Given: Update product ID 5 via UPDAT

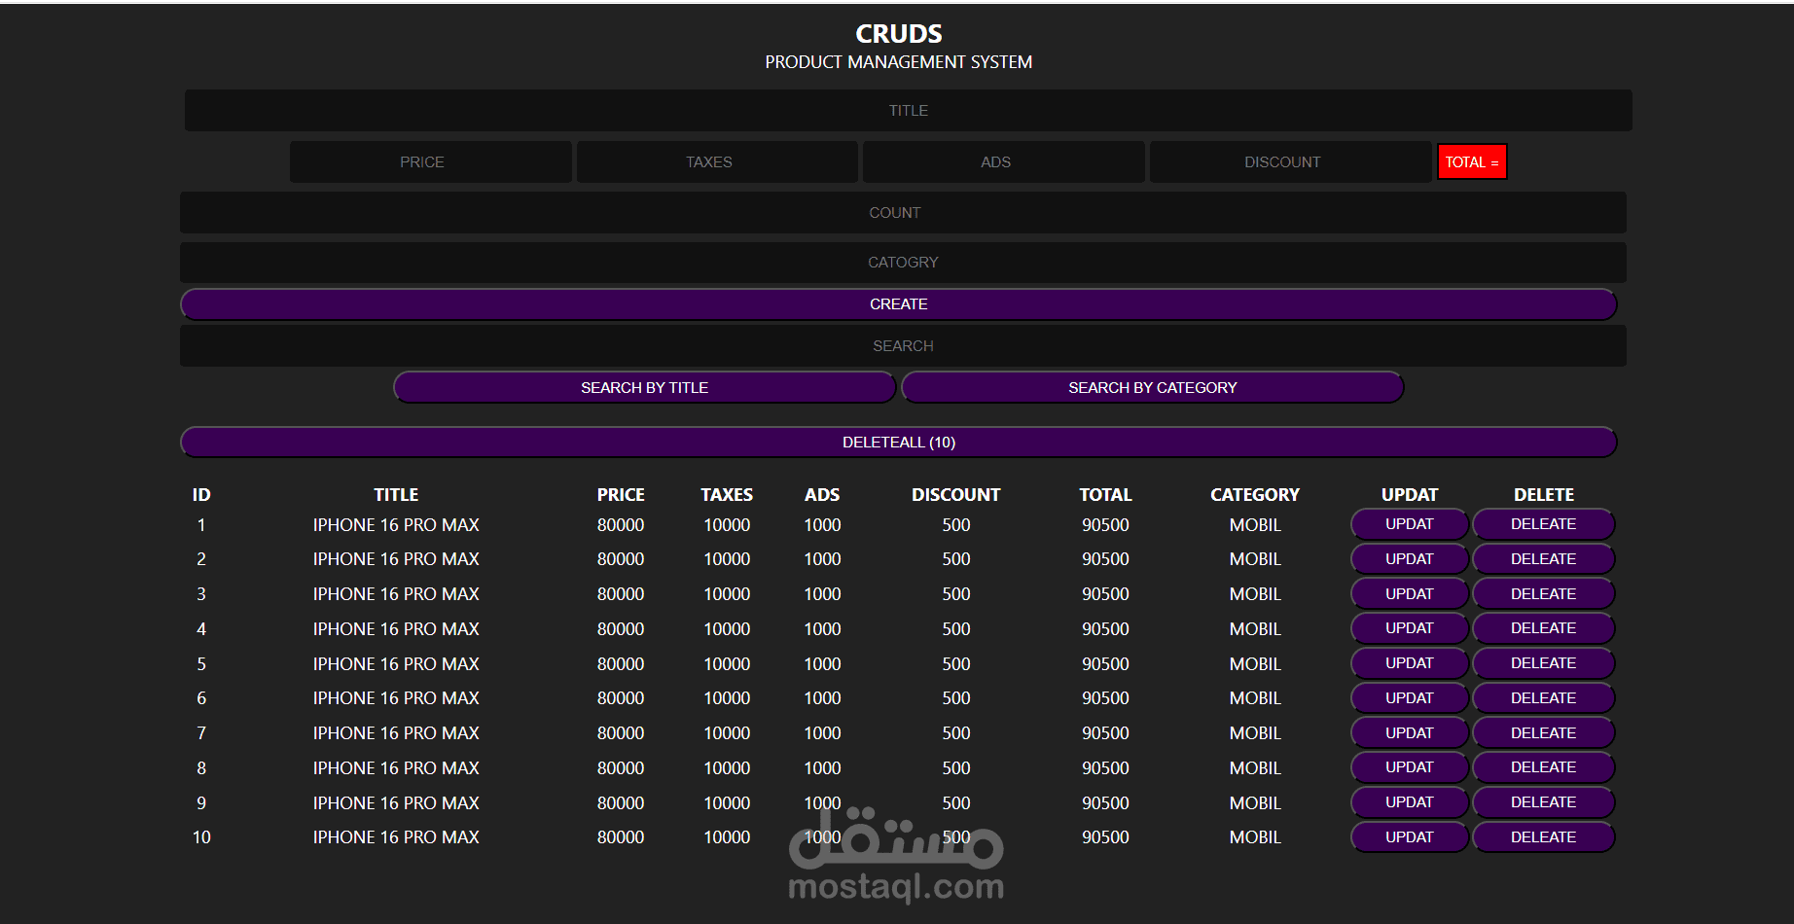Looking at the screenshot, I should (1410, 663).
